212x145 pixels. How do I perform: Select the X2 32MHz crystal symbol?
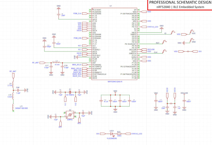[70, 115]
